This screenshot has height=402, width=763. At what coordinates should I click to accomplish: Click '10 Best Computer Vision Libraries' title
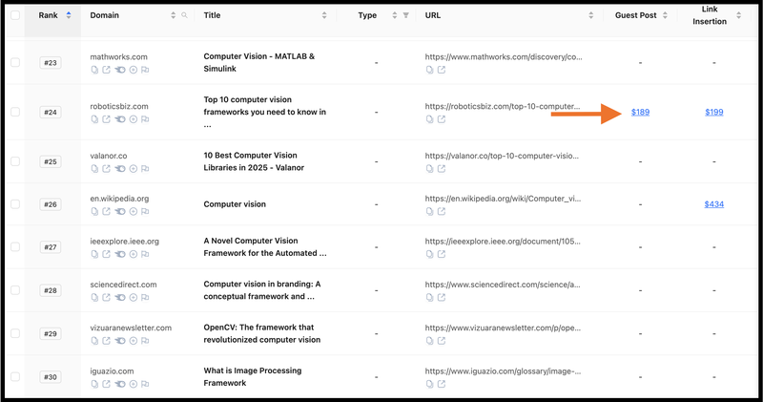254,161
